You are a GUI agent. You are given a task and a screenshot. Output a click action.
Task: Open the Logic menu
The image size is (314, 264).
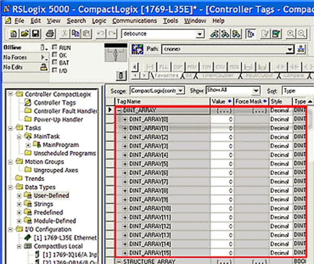pos(99,20)
